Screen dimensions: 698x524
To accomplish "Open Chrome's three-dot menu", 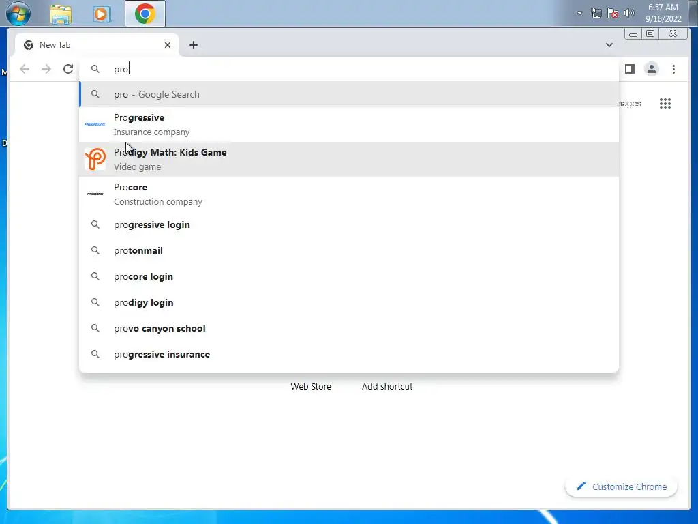I will click(x=673, y=69).
